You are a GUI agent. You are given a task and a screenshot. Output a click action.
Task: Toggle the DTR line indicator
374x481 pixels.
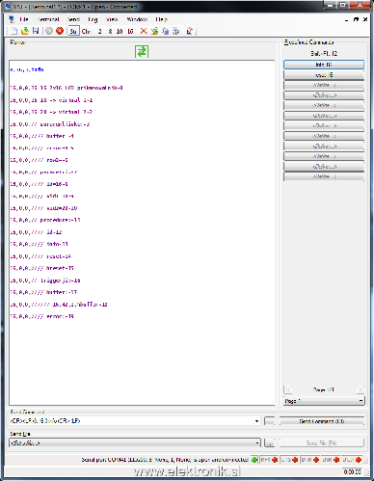pos(310,460)
